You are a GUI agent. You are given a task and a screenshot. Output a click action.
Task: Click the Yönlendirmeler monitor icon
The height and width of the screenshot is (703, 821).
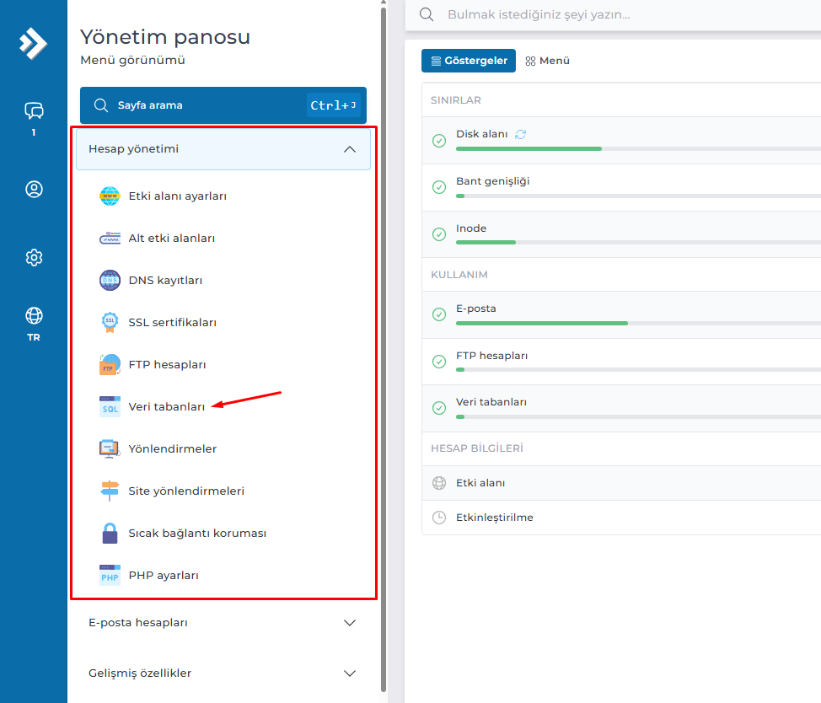(110, 448)
